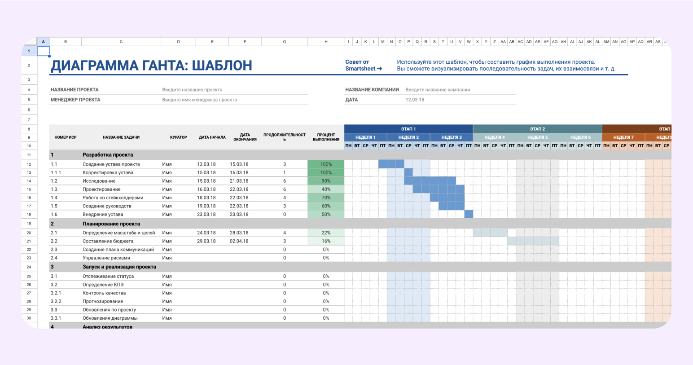Select the 'ПРОЦЕНТ ВЫПОЛНЕНИЯ' column heading

click(x=326, y=137)
